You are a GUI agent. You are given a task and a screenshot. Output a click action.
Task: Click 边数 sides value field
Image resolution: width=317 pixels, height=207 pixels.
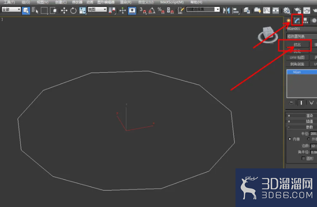tap(313, 146)
